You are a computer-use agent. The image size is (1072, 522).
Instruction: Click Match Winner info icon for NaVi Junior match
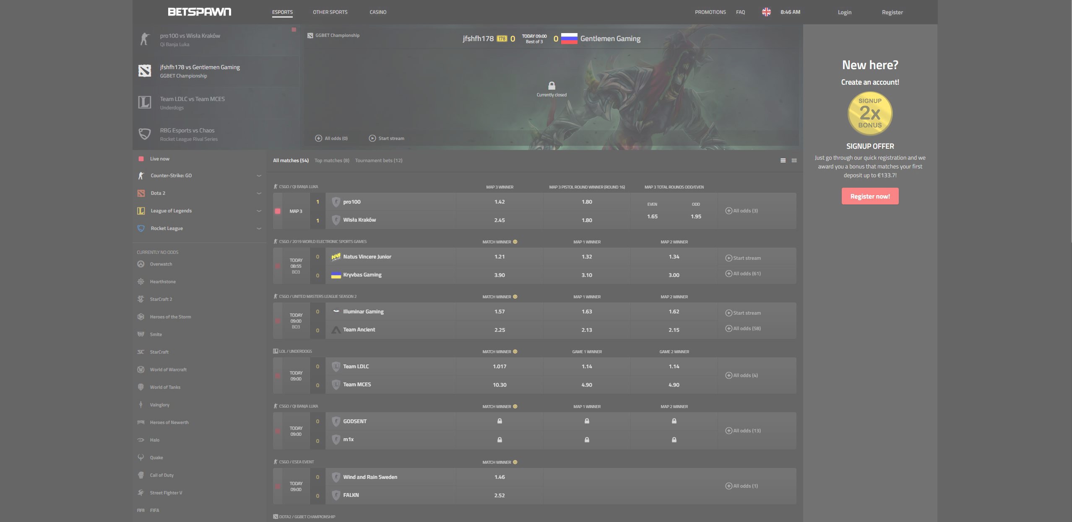515,242
